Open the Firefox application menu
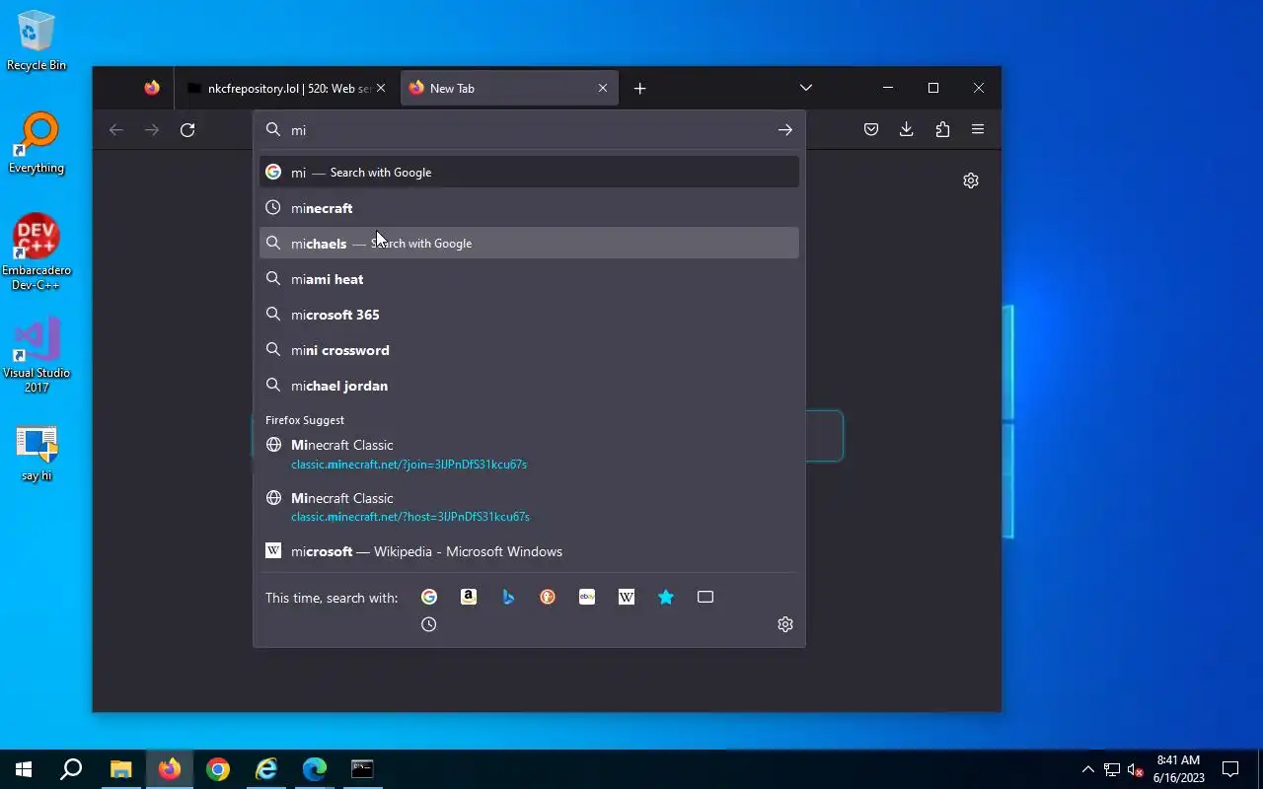The width and height of the screenshot is (1263, 789). tap(978, 130)
